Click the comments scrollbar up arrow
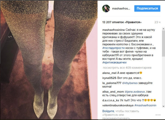The height and width of the screenshot is (120, 165). click(163, 28)
